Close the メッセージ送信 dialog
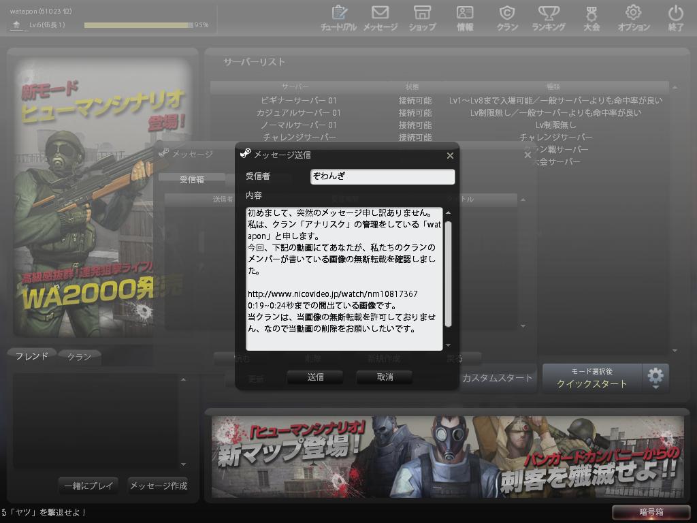 click(450, 155)
